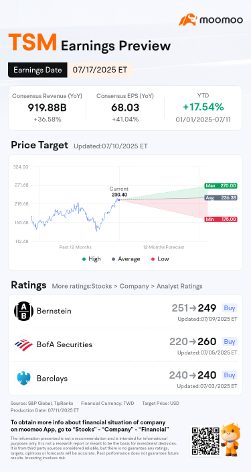Screen dimensions: 251x472
Task: Click the YTD +17.54% value
Action: (203, 107)
